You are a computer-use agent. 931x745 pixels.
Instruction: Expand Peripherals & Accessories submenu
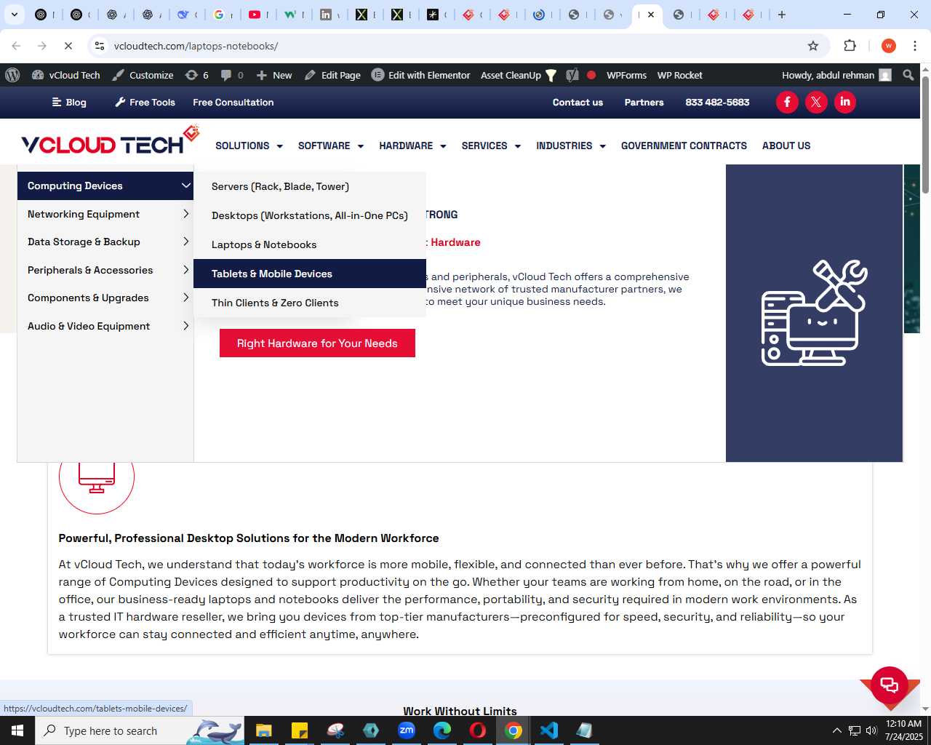pyautogui.click(x=105, y=270)
